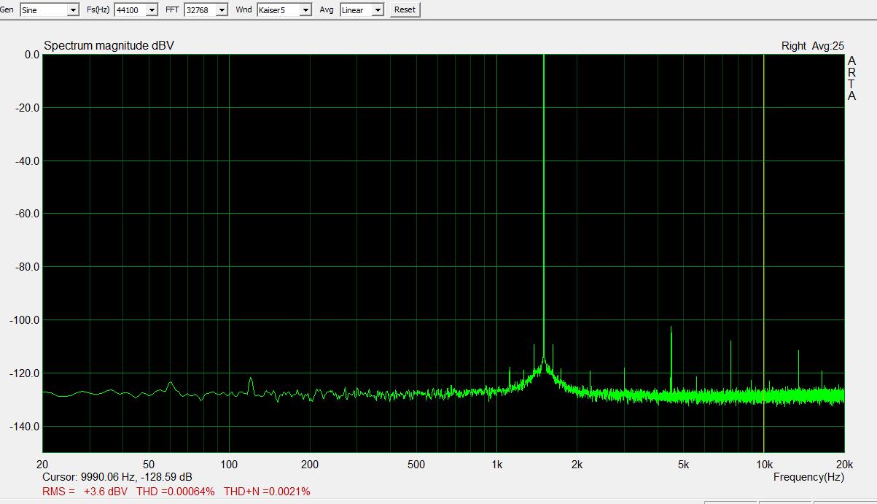The height and width of the screenshot is (504, 877).
Task: Click the '100' x-axis label
Action: pos(229,465)
